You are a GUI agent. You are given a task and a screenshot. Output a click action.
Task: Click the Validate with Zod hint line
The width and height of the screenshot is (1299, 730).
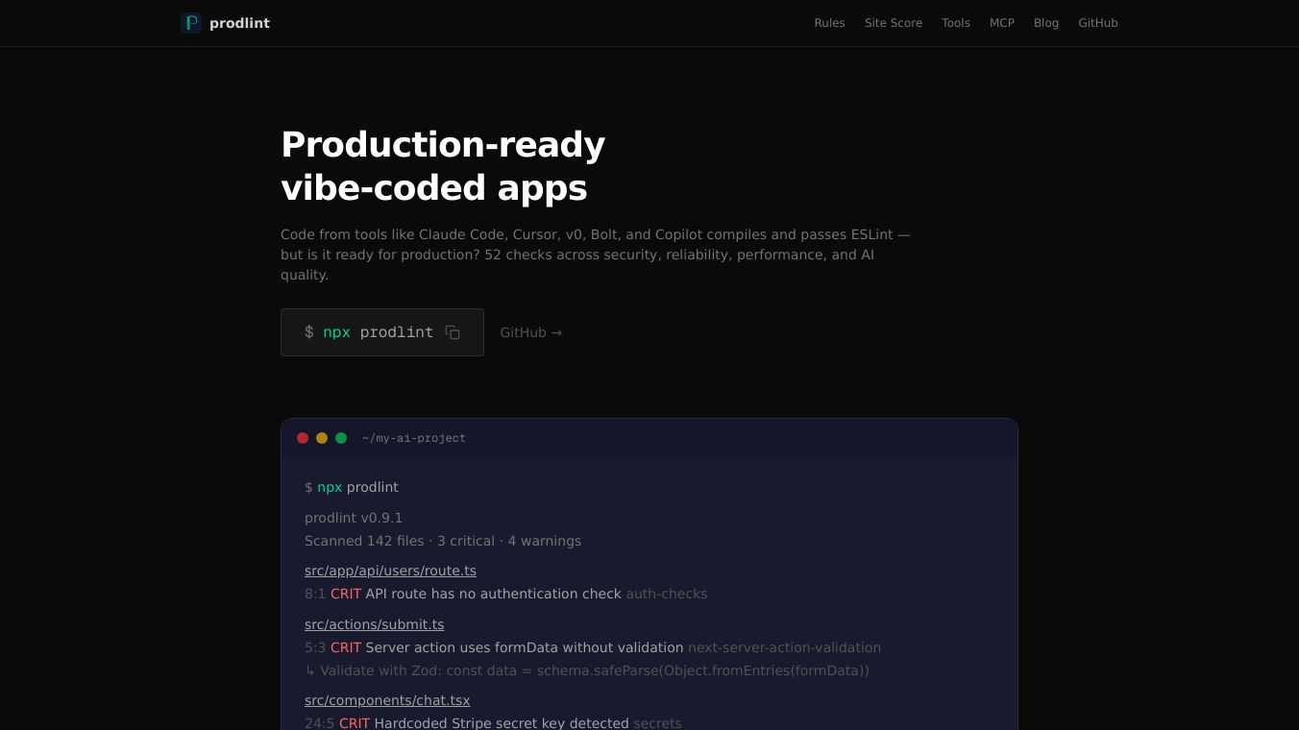point(587,670)
